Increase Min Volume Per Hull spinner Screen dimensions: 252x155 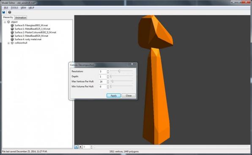pyautogui.click(x=108, y=86)
